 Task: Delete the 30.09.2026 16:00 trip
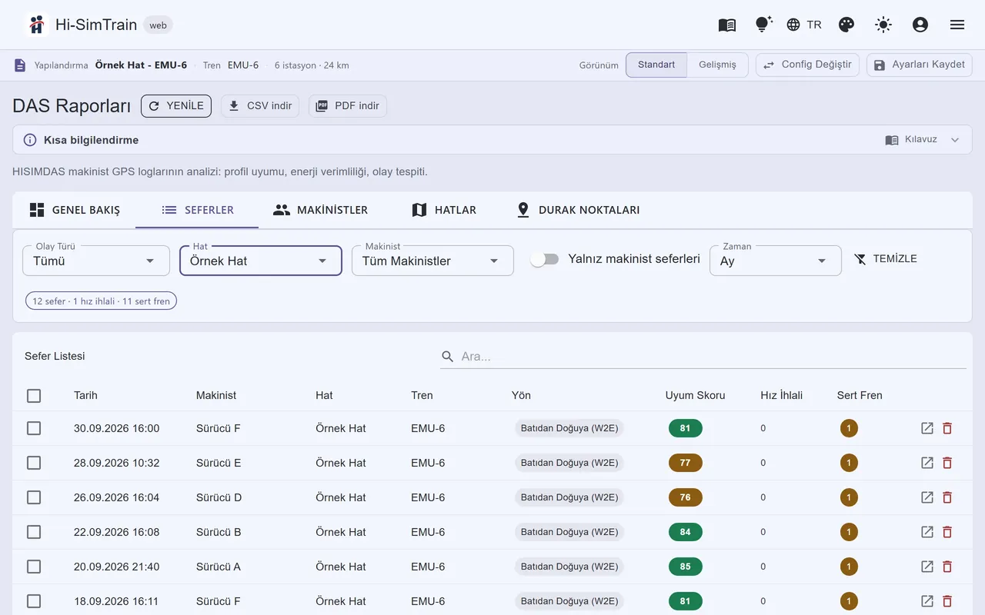(947, 428)
